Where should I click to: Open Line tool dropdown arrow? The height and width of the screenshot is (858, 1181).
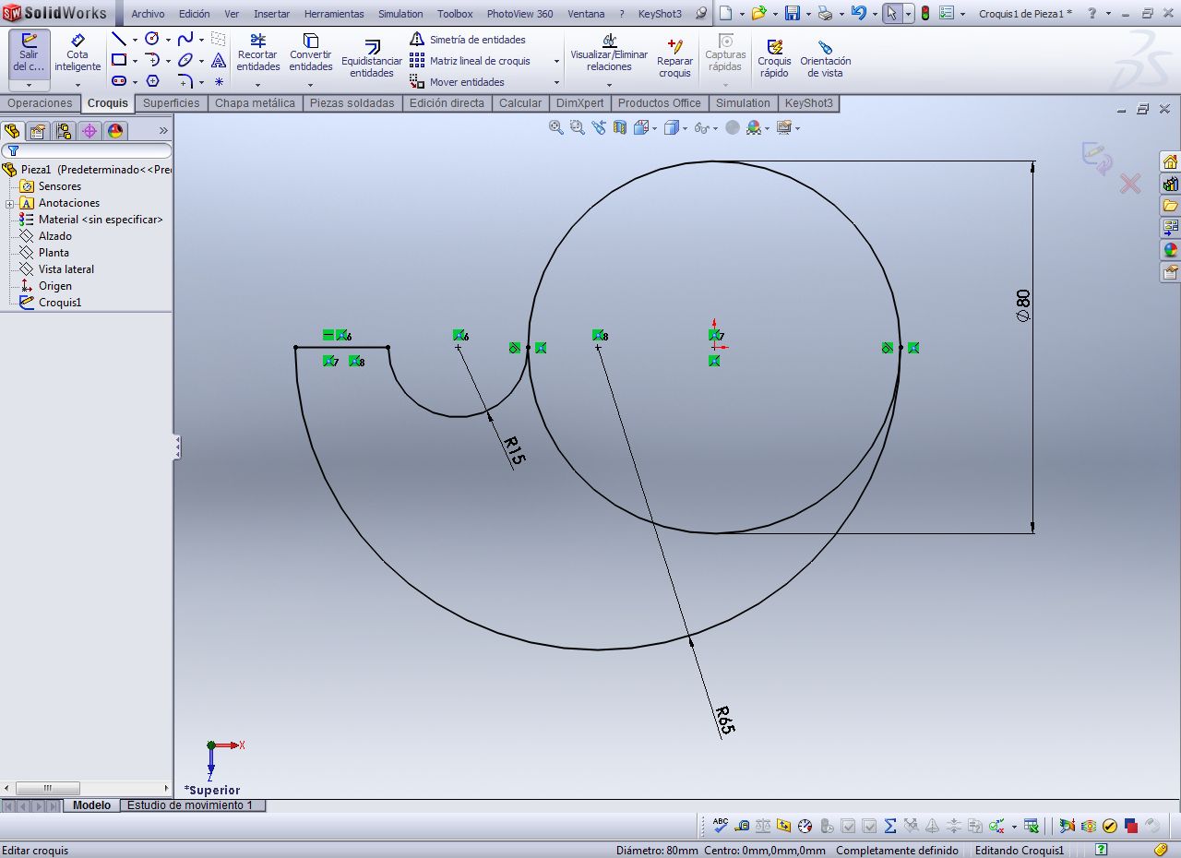coord(135,40)
